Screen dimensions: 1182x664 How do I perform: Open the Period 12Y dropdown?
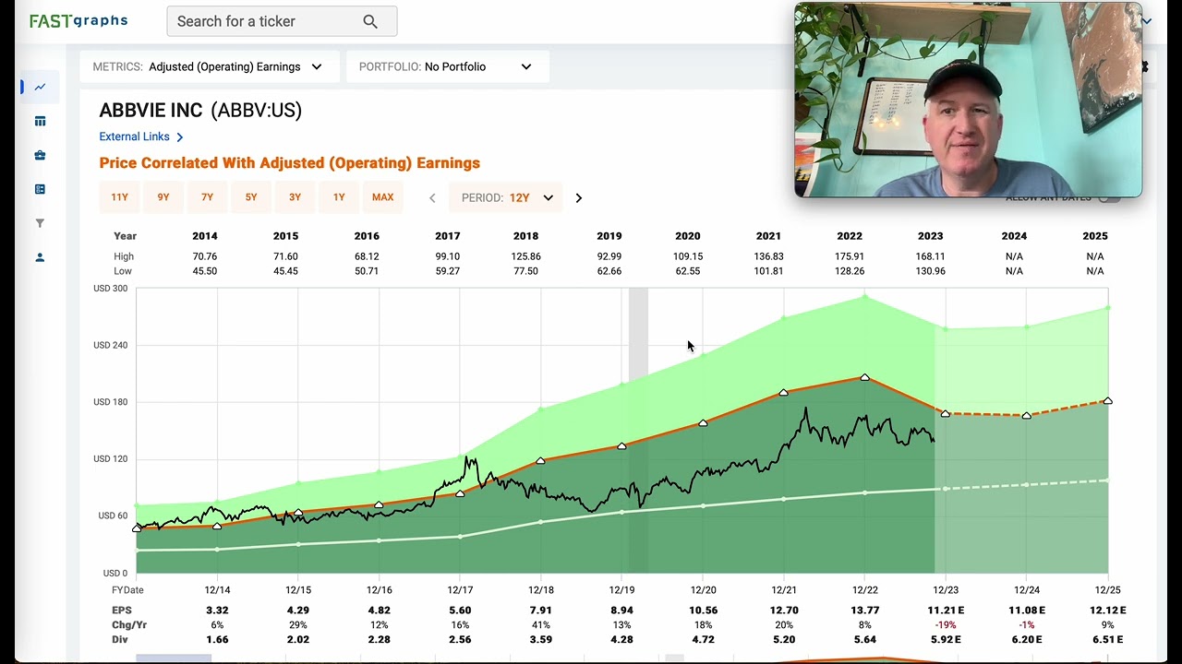tap(506, 197)
